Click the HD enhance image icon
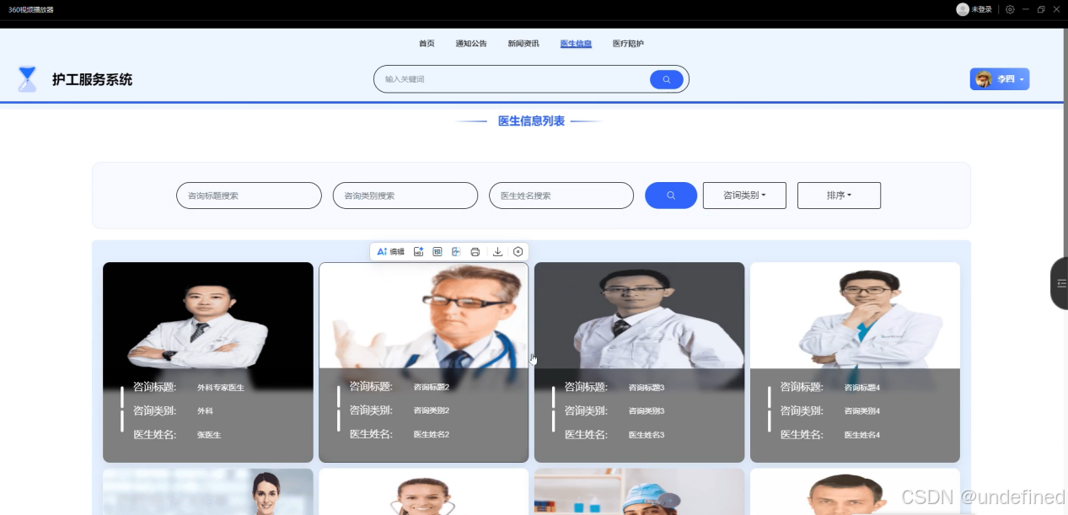This screenshot has width=1068, height=515. pos(418,251)
